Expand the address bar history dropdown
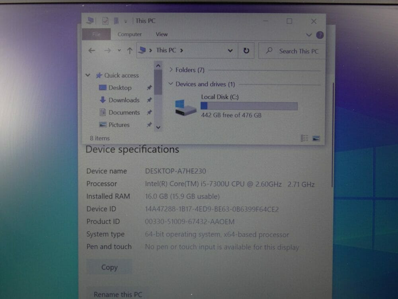 [x=230, y=51]
